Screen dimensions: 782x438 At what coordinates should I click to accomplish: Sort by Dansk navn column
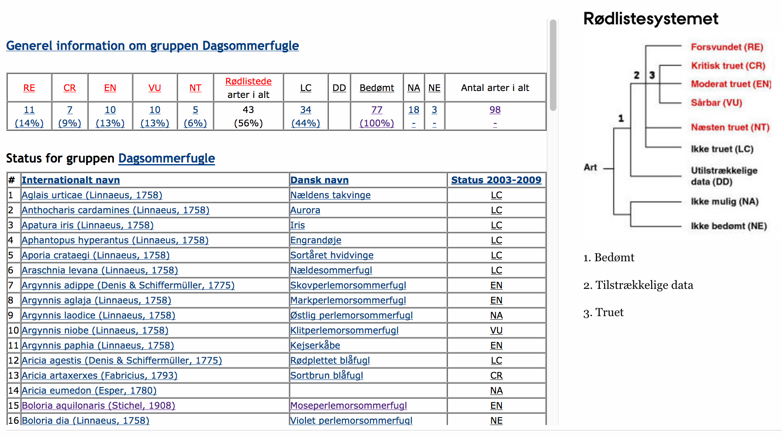319,180
